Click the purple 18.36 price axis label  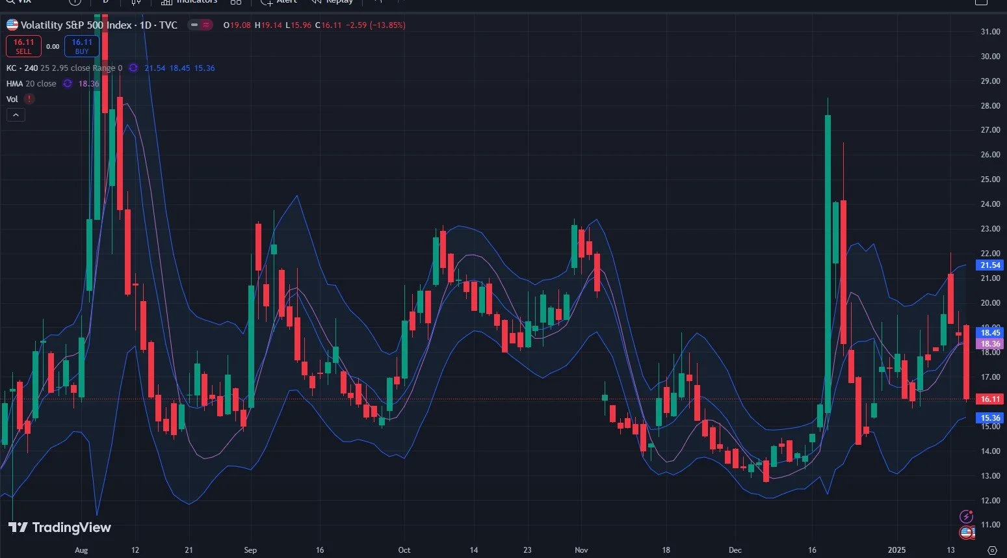(x=990, y=344)
